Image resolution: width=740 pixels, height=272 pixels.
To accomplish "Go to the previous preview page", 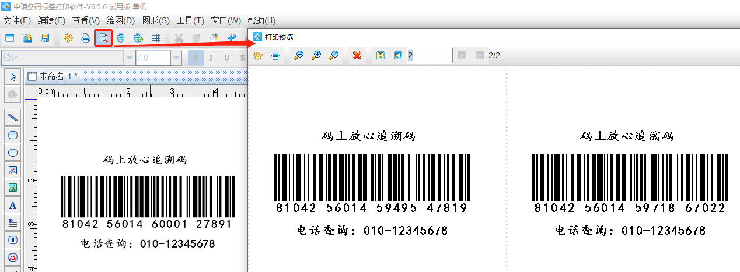I will [398, 55].
